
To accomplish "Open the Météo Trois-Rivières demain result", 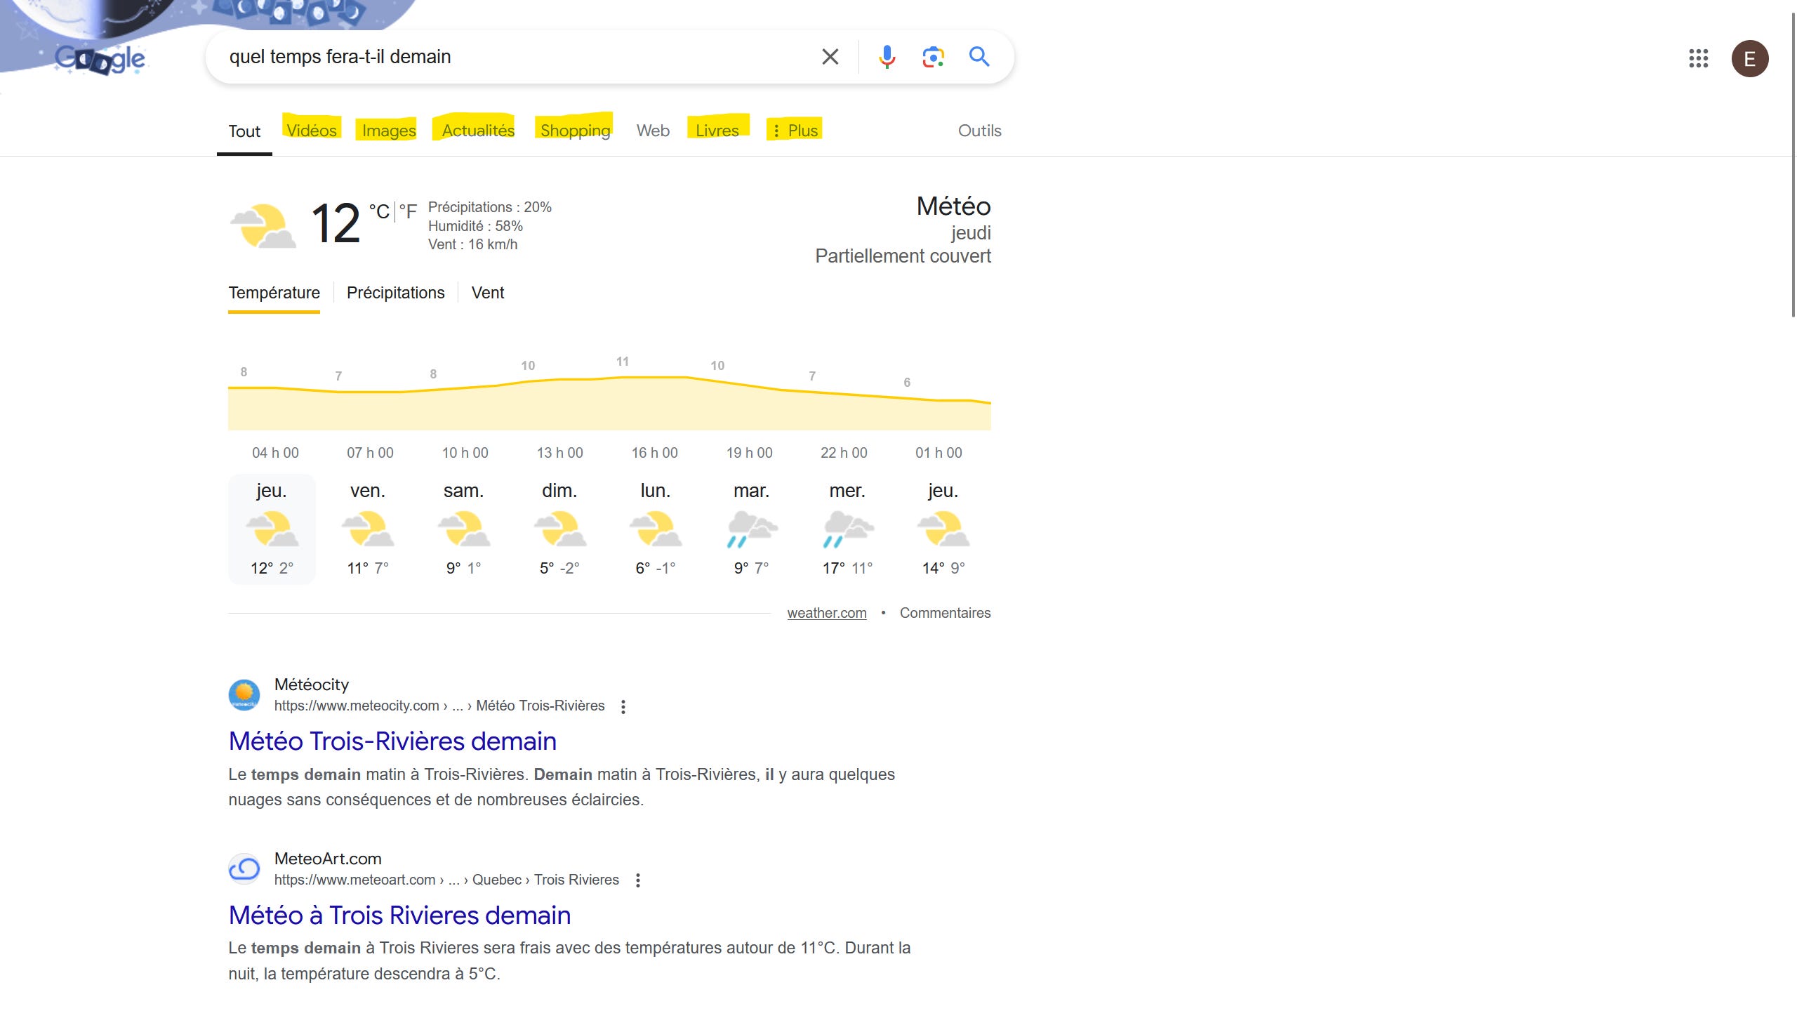I will point(392,741).
